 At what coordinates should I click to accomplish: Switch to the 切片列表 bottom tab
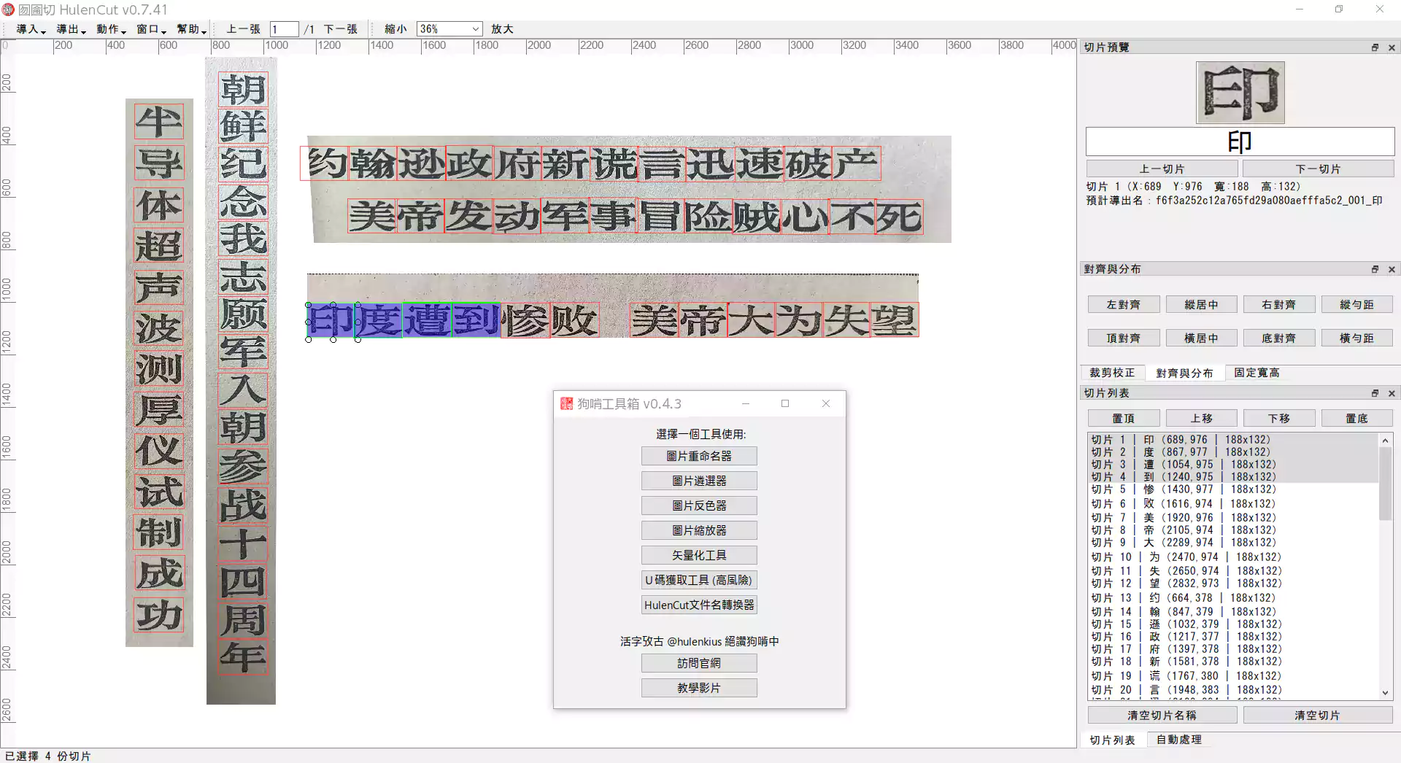point(1113,740)
